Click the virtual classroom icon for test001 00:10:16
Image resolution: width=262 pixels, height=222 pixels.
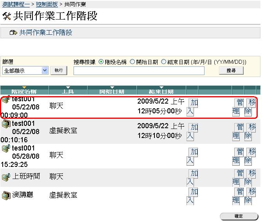[x=6, y=124]
